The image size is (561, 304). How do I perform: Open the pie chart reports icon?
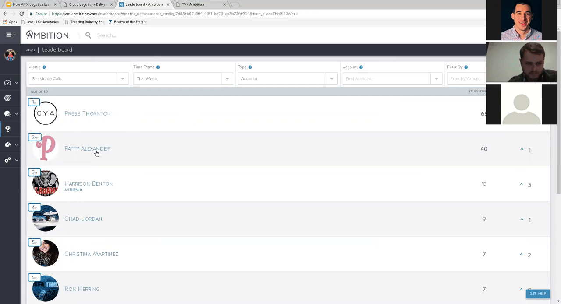[x=7, y=145]
